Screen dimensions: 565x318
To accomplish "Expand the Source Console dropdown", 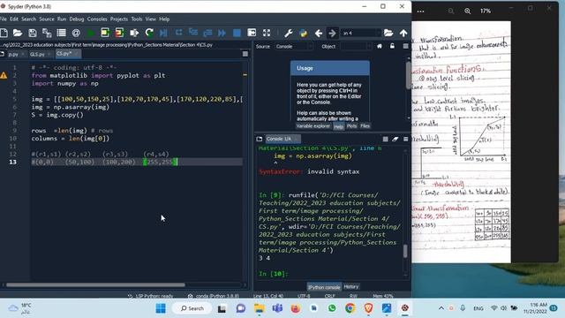I will click(294, 46).
